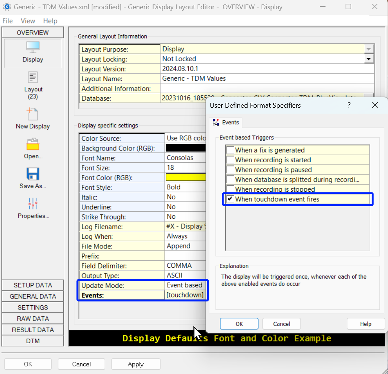Viewport: 388px width, 374px height.
Task: Click the Update Mode value Event based
Action: coord(185,285)
